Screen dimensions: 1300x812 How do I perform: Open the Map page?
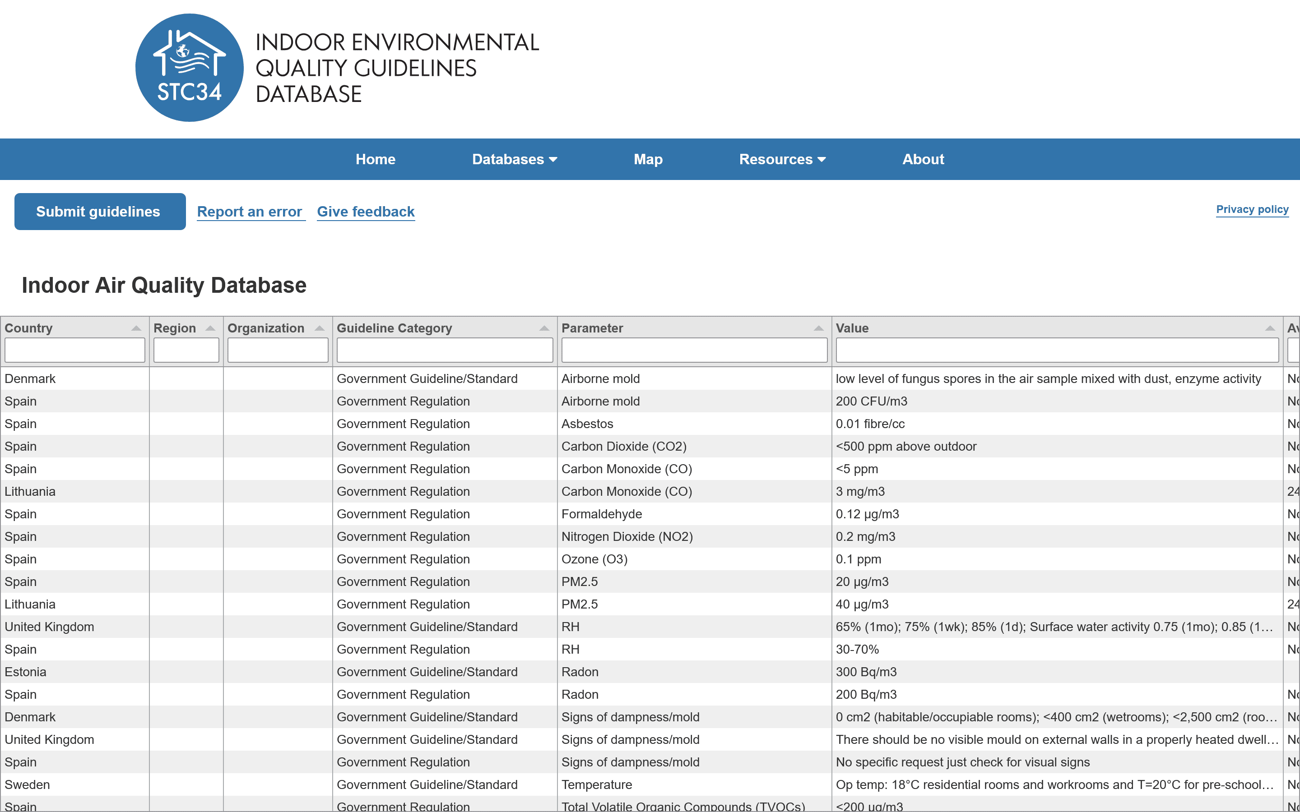point(648,160)
